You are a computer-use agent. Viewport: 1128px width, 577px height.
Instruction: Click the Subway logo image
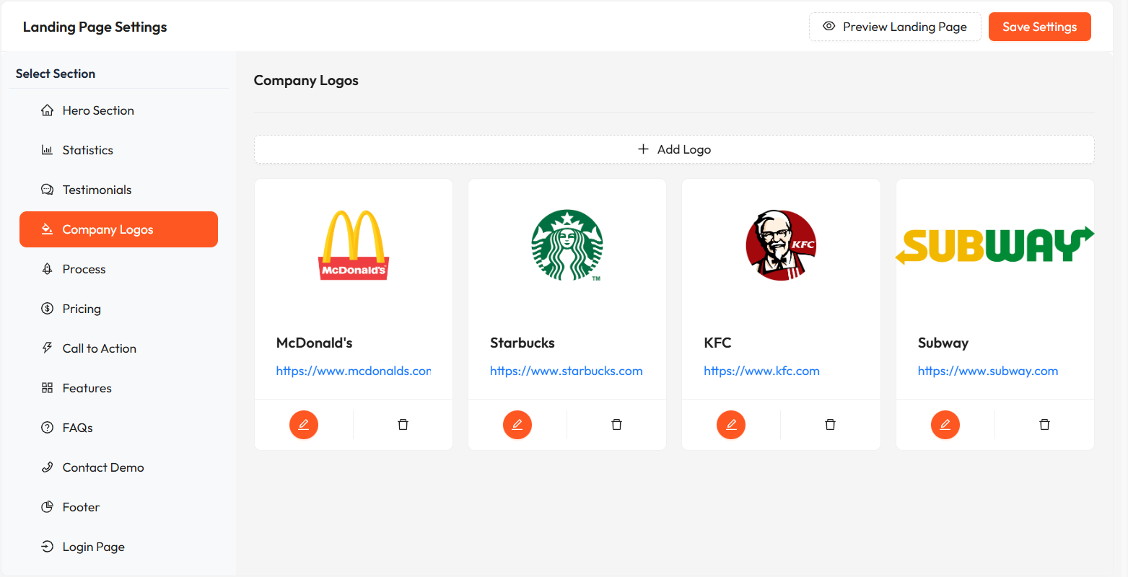[x=995, y=245]
